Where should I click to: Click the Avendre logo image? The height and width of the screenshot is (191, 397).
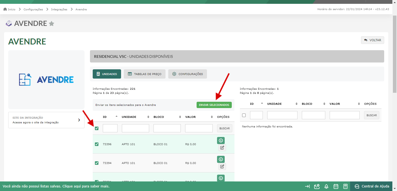46,79
